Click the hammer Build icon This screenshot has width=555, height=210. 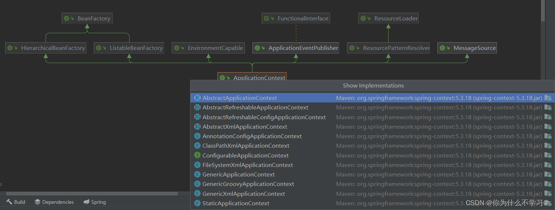click(9, 202)
